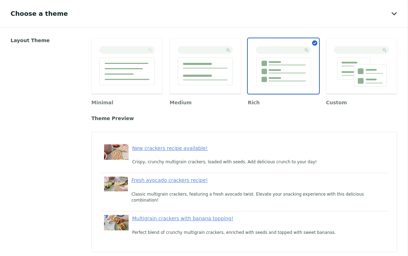
Task: Select the Minimal theme thumbnail
Action: 127,66
